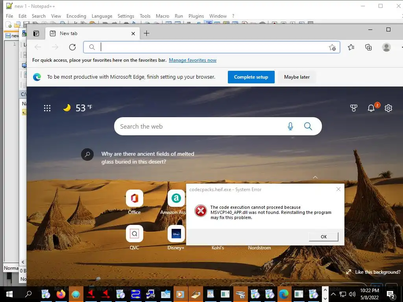This screenshot has height=302, width=403.
Task: Open Notepad++ Search menu
Action: [39, 16]
